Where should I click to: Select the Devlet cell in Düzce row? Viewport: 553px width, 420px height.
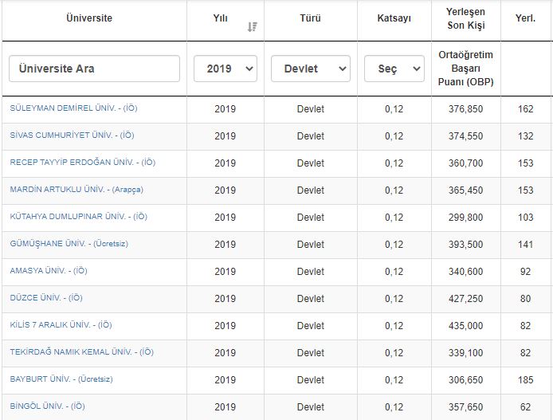(x=310, y=299)
